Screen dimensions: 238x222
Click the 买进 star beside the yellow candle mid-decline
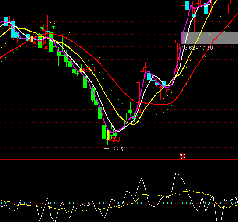(89, 70)
